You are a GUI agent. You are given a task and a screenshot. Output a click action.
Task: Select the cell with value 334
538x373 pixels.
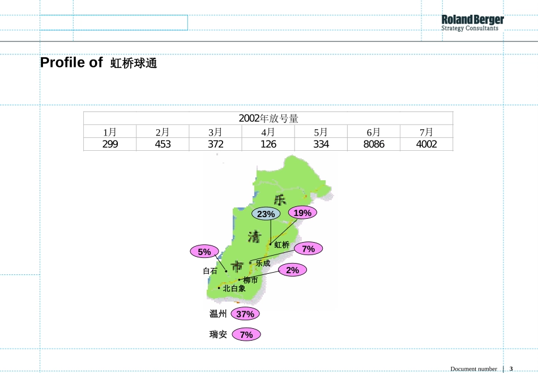pyautogui.click(x=321, y=144)
